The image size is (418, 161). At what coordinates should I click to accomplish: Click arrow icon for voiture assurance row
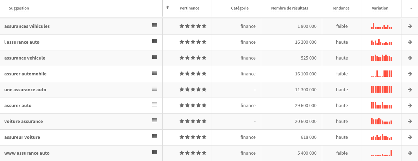pos(410,121)
